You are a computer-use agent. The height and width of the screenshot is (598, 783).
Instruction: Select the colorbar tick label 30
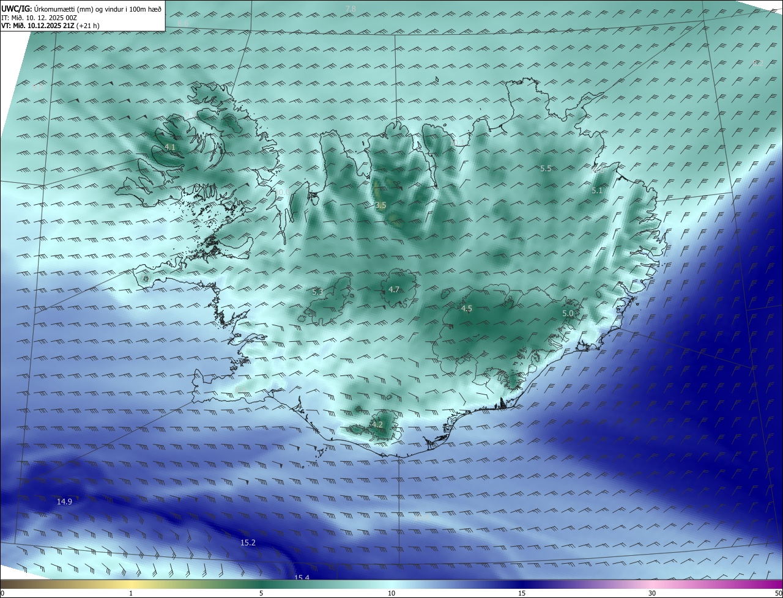652,594
